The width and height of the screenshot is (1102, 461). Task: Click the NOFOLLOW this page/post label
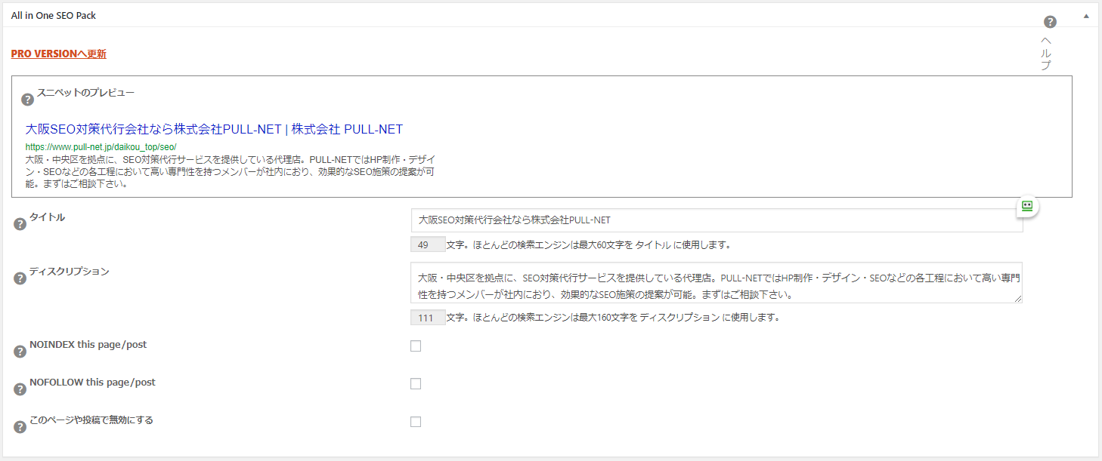(92, 383)
